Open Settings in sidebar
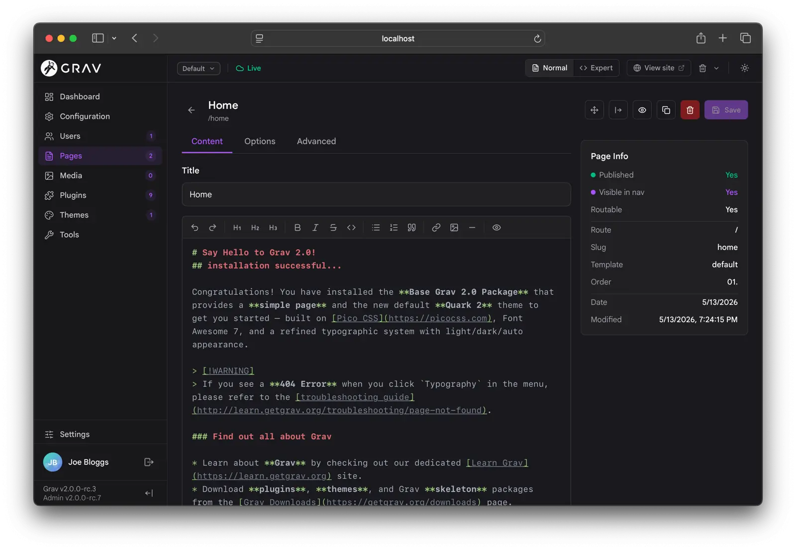Image resolution: width=796 pixels, height=550 pixels. tap(100, 434)
